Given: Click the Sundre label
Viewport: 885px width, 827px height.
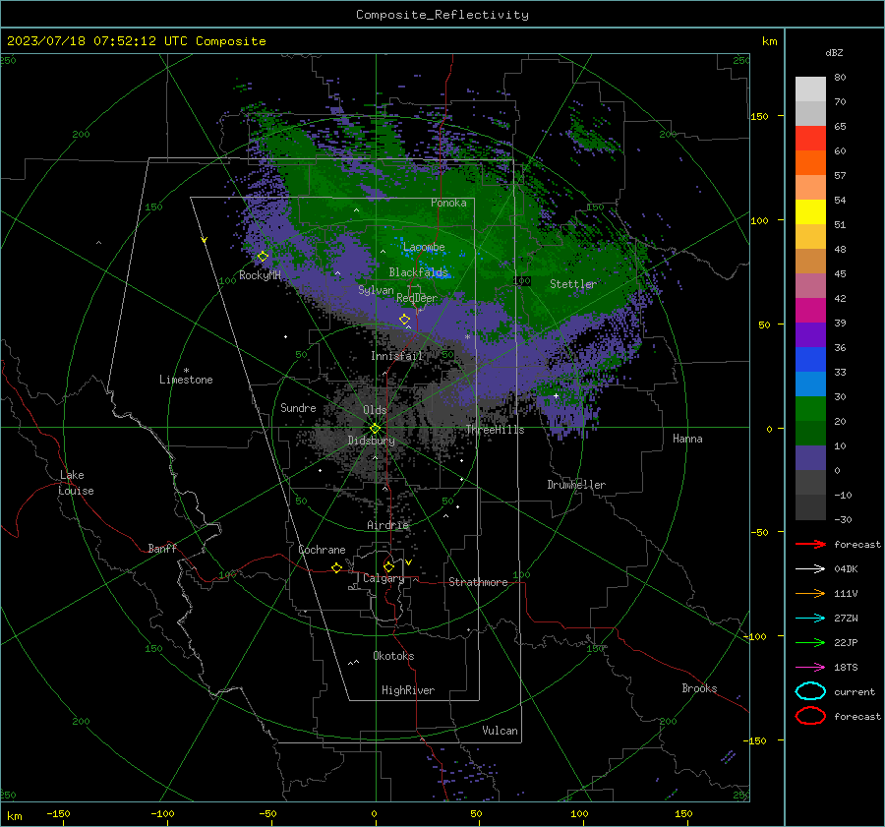Looking at the screenshot, I should [298, 407].
